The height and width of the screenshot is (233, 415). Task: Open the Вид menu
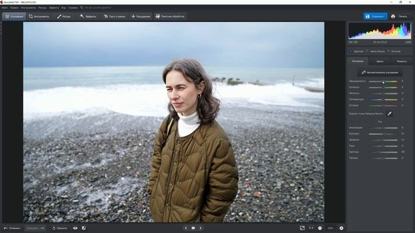(x=64, y=8)
